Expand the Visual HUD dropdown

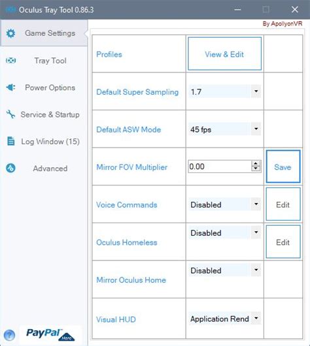pos(224,319)
